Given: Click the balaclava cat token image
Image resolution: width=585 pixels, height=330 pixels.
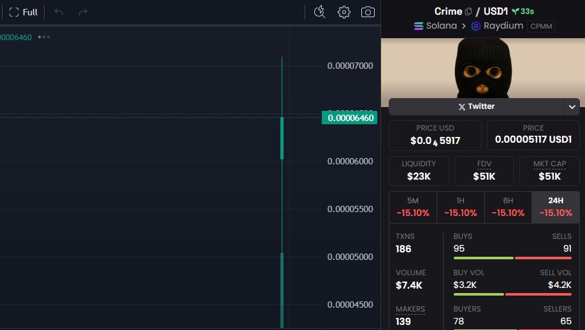Looking at the screenshot, I should coord(483,68).
